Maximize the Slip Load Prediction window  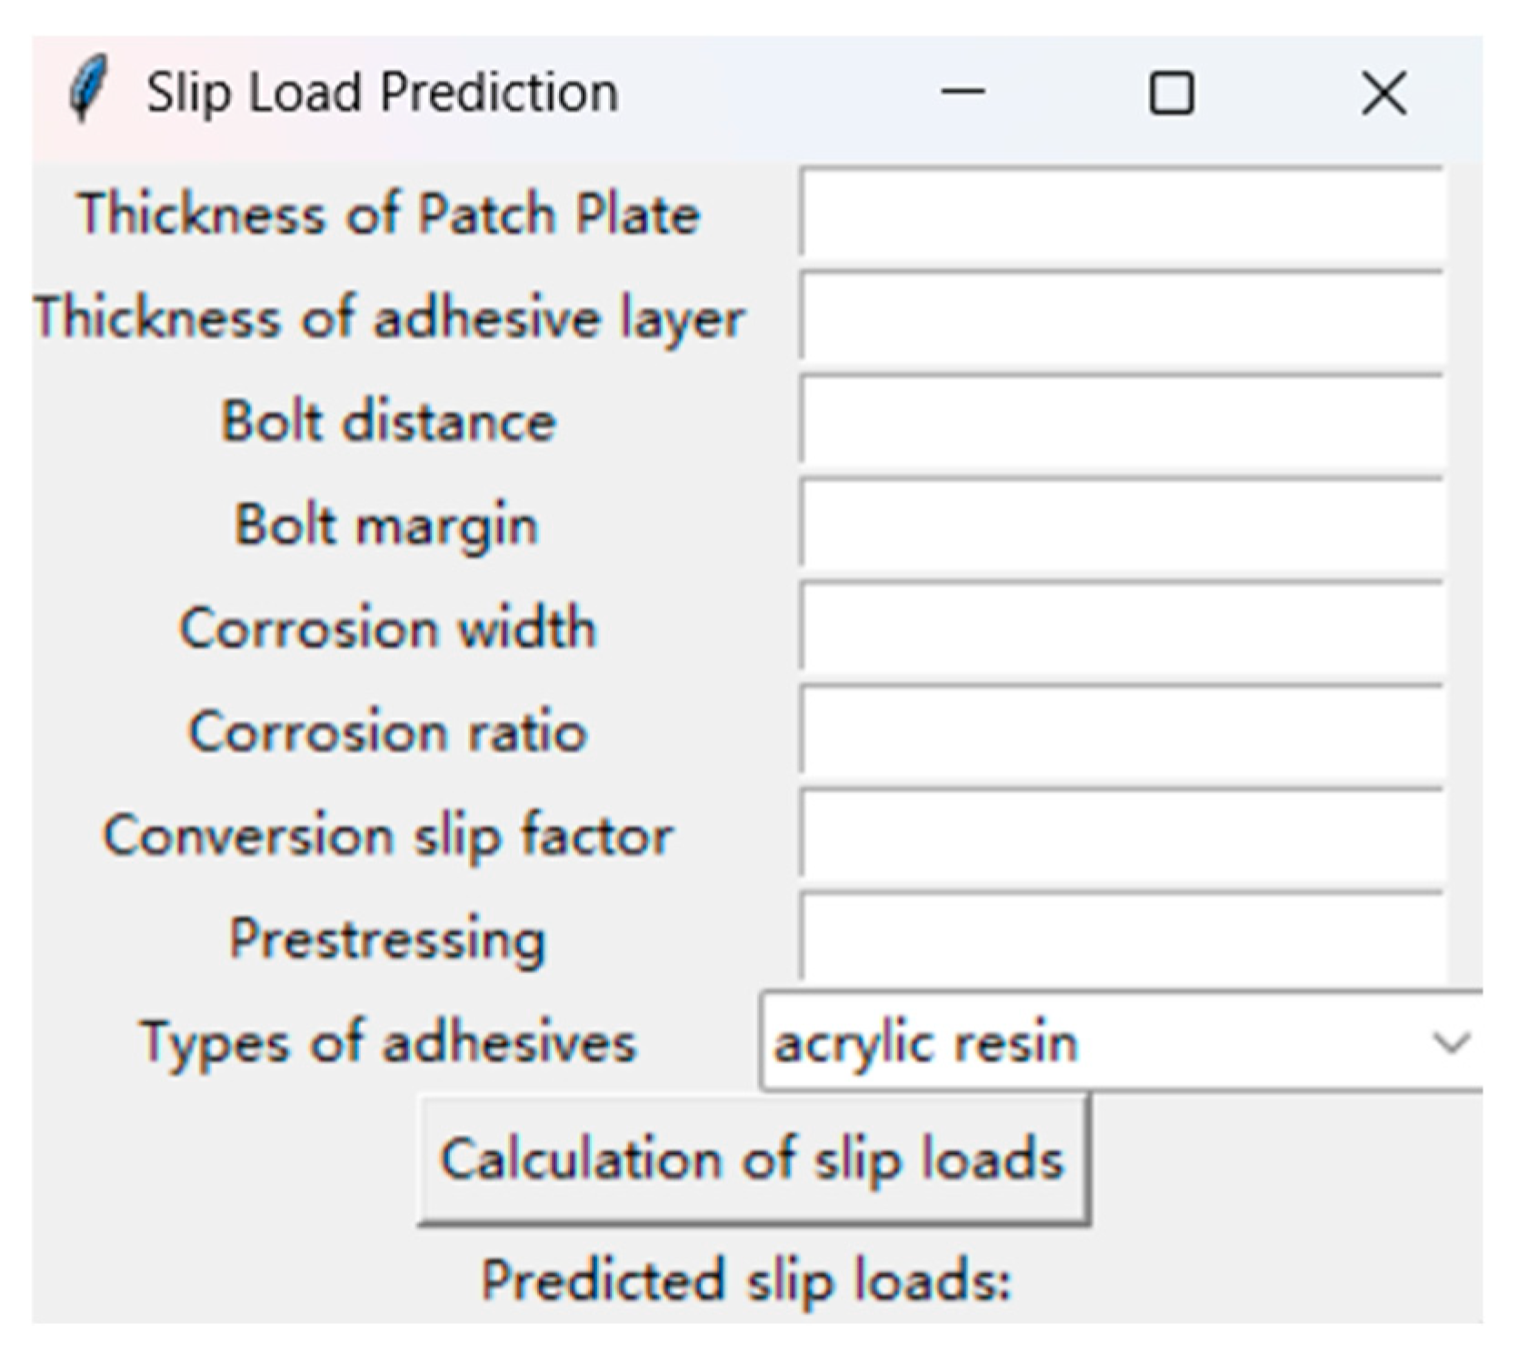(1171, 93)
